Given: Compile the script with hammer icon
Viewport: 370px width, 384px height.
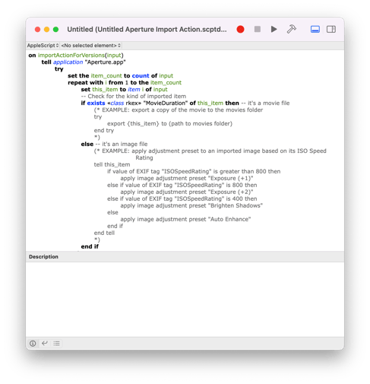Looking at the screenshot, I should click(291, 29).
